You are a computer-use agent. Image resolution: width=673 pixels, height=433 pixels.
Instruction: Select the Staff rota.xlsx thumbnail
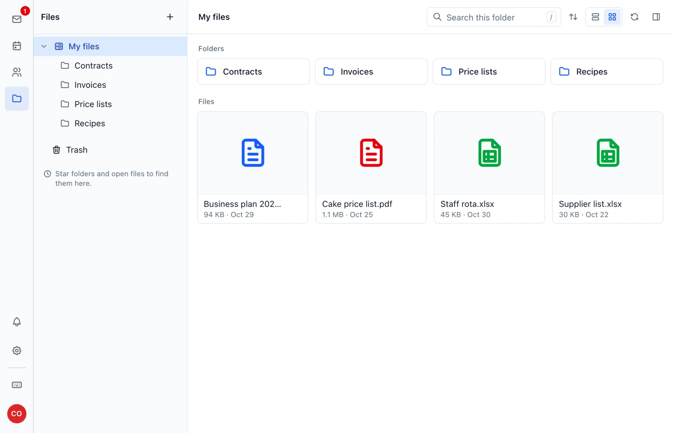(x=489, y=153)
